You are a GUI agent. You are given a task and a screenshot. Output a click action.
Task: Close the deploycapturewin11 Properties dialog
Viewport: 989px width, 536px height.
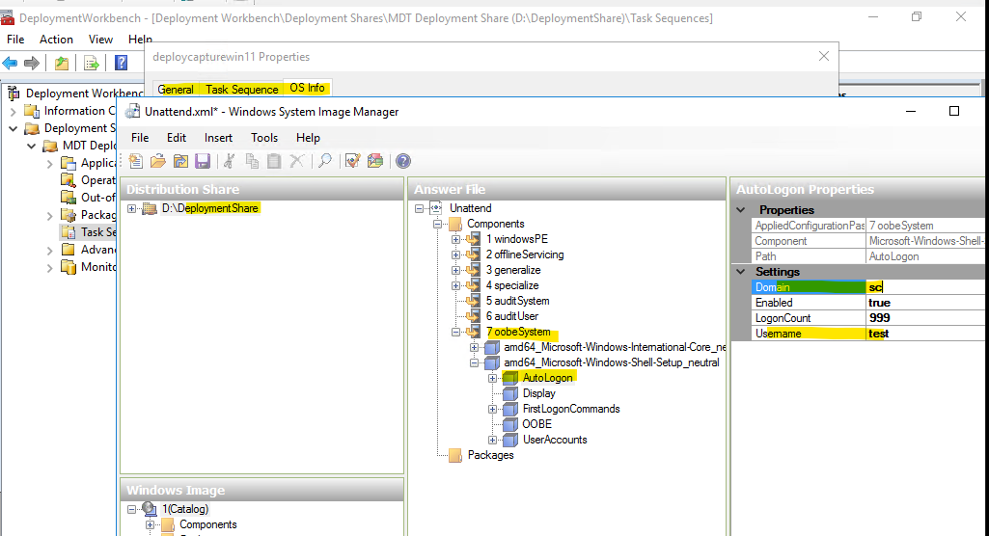(824, 56)
